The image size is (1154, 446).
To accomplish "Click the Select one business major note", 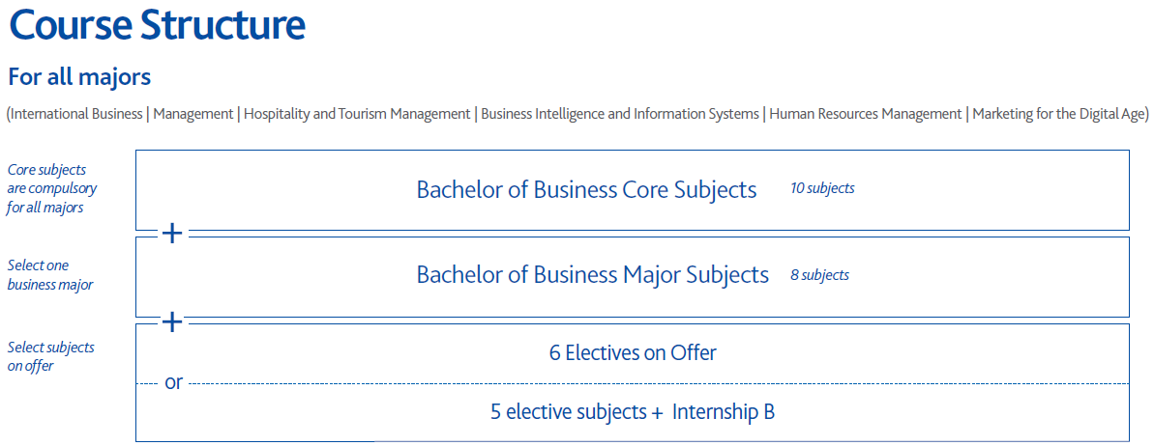I will tap(50, 275).
